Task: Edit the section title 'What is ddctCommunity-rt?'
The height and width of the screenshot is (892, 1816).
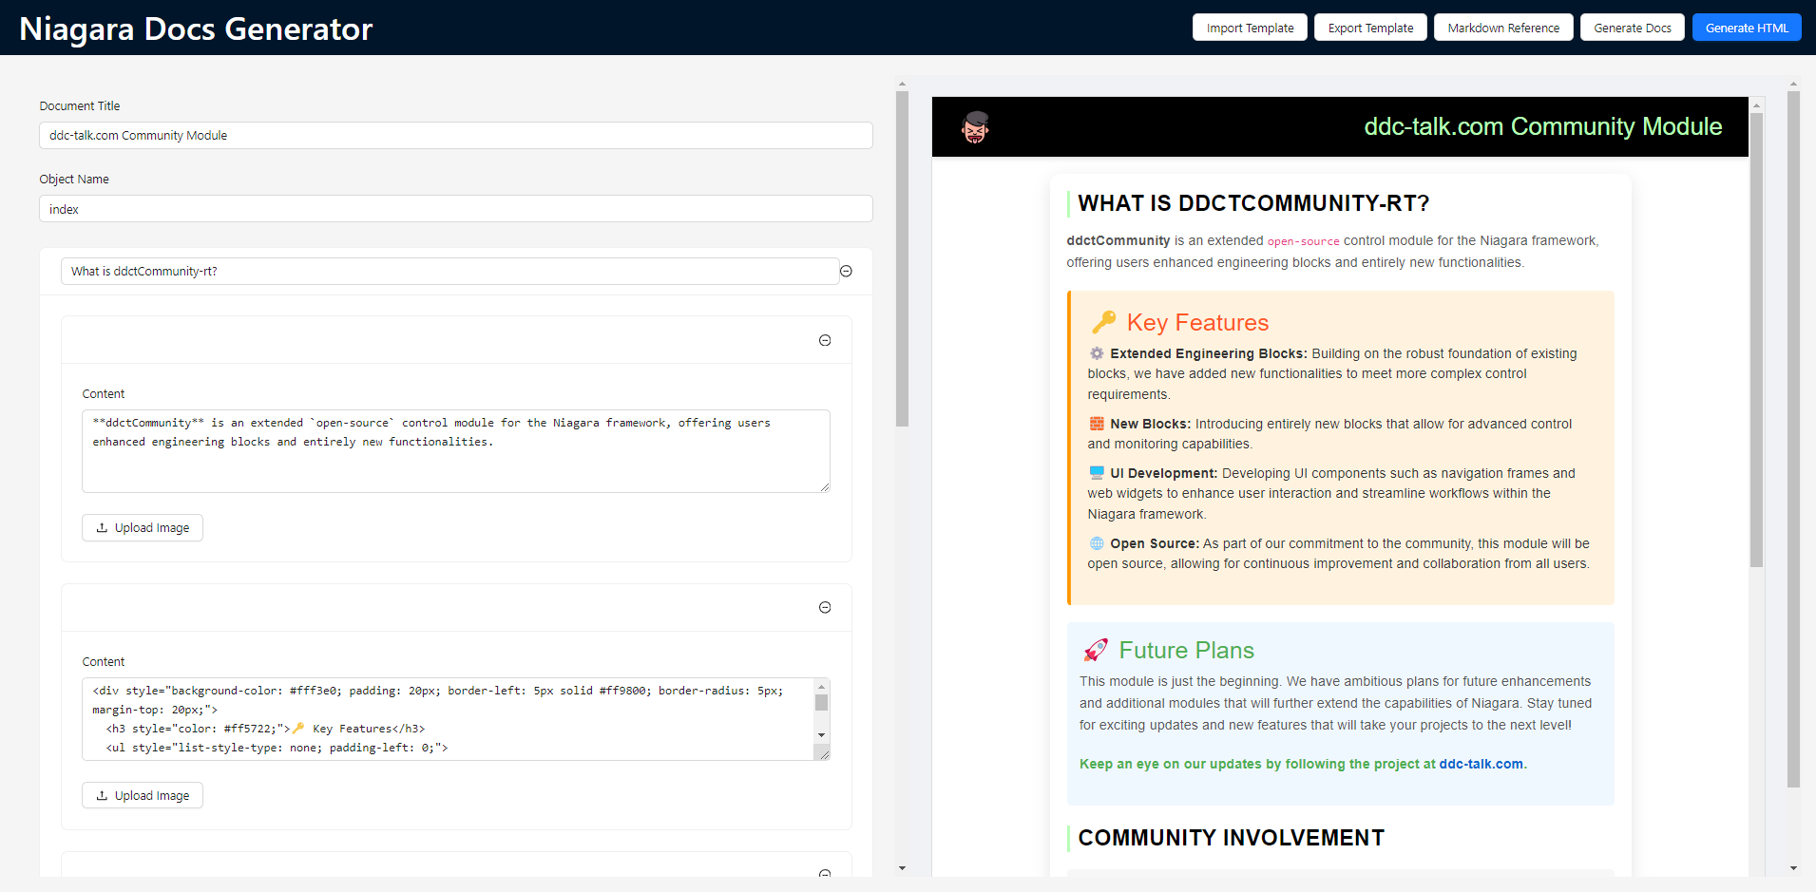Action: point(449,271)
